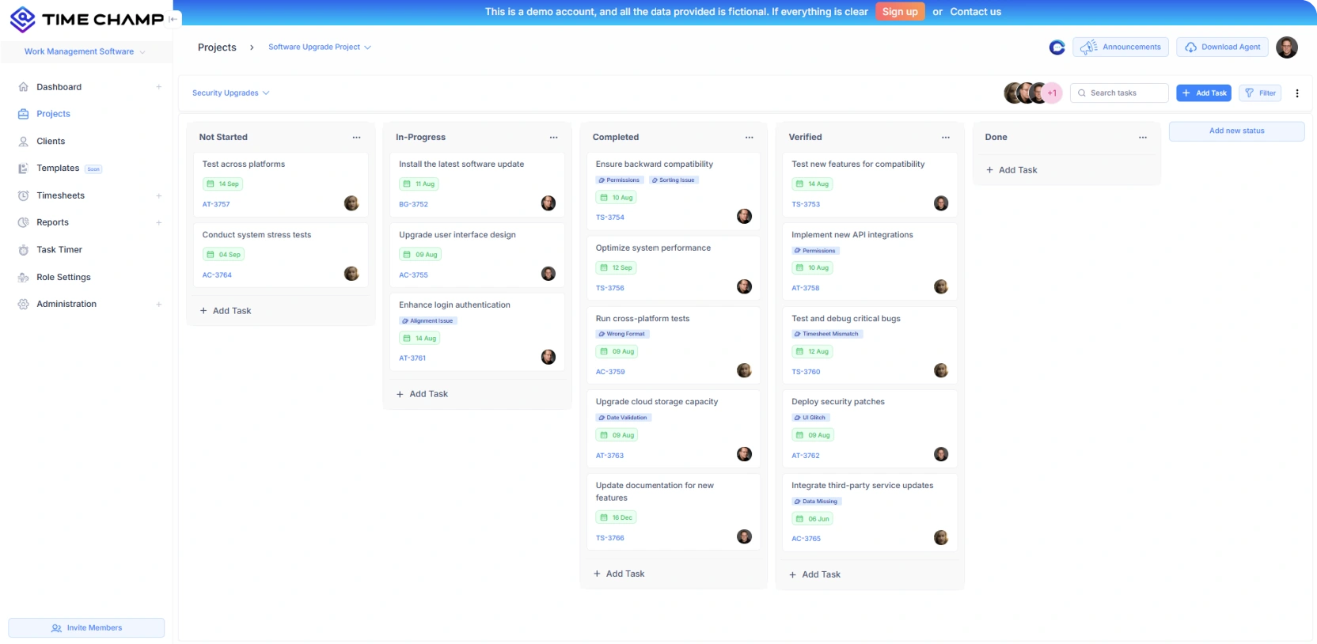Click the Download Agent button
The width and height of the screenshot is (1317, 644).
coord(1222,47)
